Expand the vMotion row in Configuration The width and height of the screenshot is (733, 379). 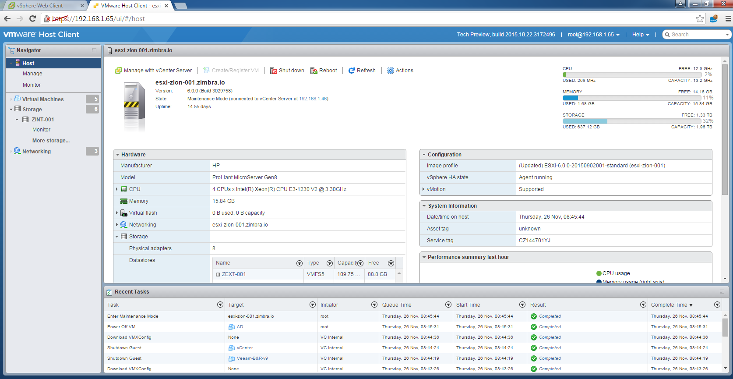pyautogui.click(x=423, y=189)
